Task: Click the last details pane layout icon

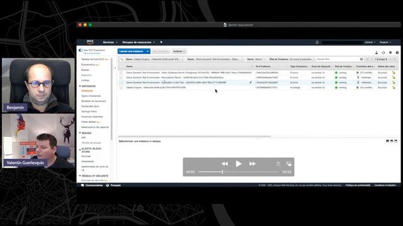Action: tap(396, 141)
